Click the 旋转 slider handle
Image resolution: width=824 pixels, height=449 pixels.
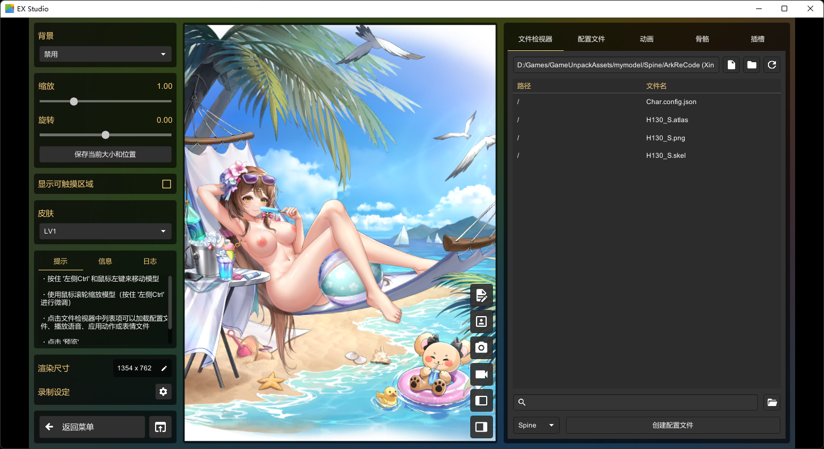coord(105,135)
